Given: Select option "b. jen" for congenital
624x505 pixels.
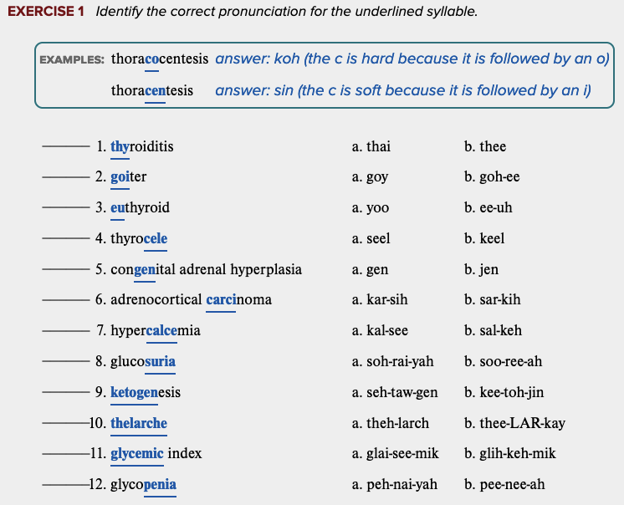Looking at the screenshot, I should (x=481, y=269).
